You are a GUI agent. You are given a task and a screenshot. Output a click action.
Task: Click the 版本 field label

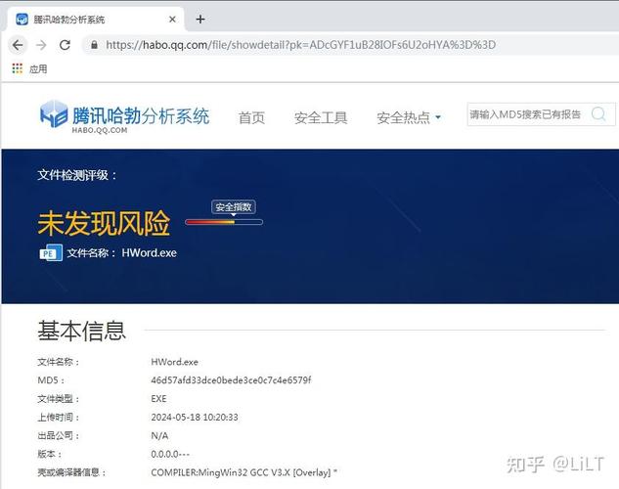pos(49,454)
